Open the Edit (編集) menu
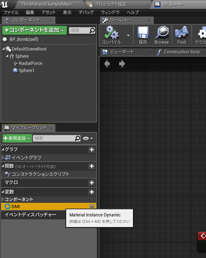This screenshot has width=206, height=258. [30, 12]
